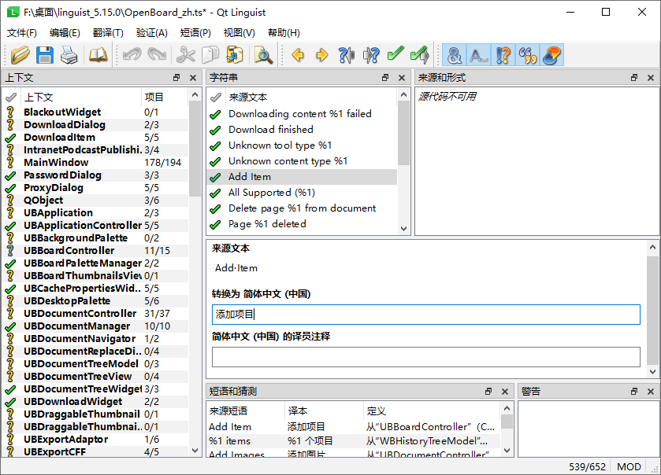Viewport: 661px width, 475px height.
Task: Open the 文件(F) menu
Action: coord(22,33)
